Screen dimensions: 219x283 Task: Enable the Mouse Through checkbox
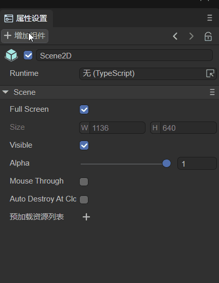pyautogui.click(x=84, y=181)
